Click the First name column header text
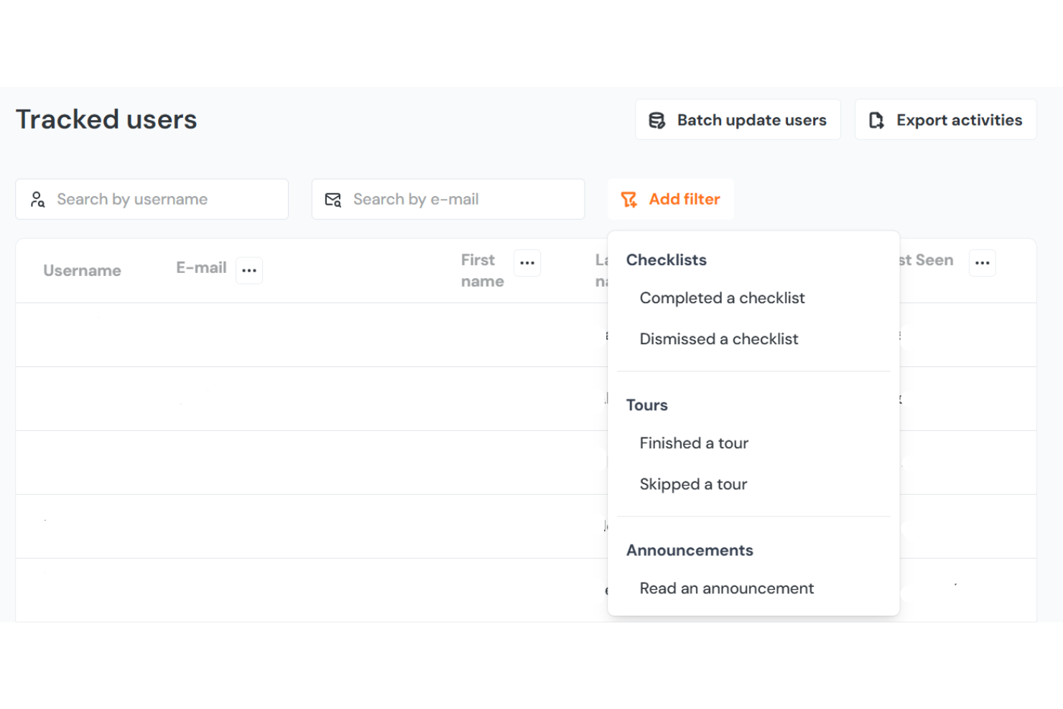This screenshot has height=709, width=1063. pyautogui.click(x=483, y=271)
